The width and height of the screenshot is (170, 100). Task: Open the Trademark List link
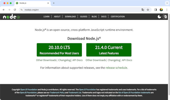[75, 93]
